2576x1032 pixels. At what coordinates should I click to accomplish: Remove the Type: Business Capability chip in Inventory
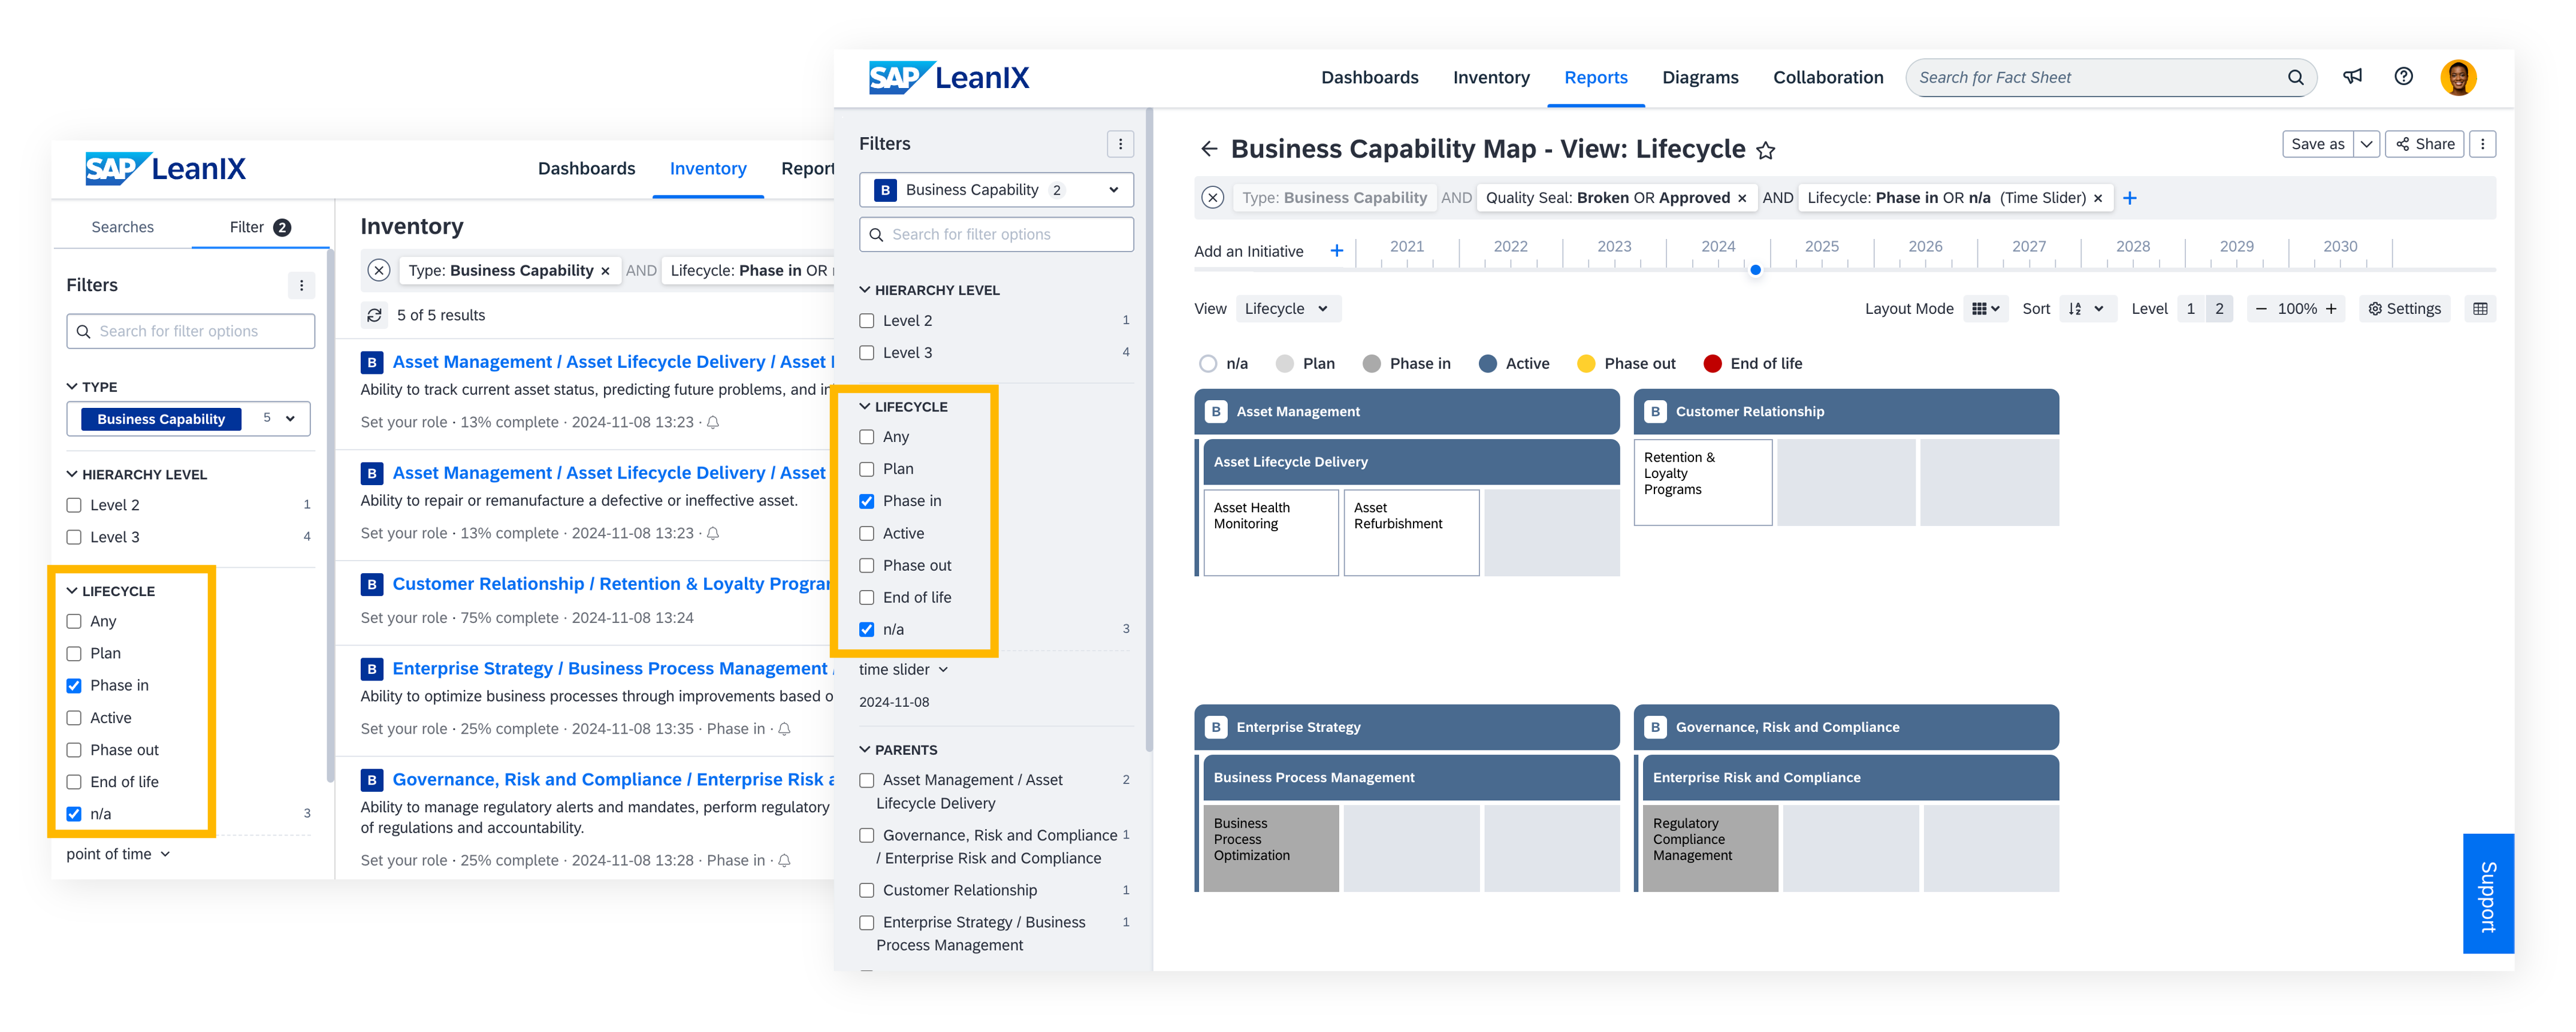(605, 271)
